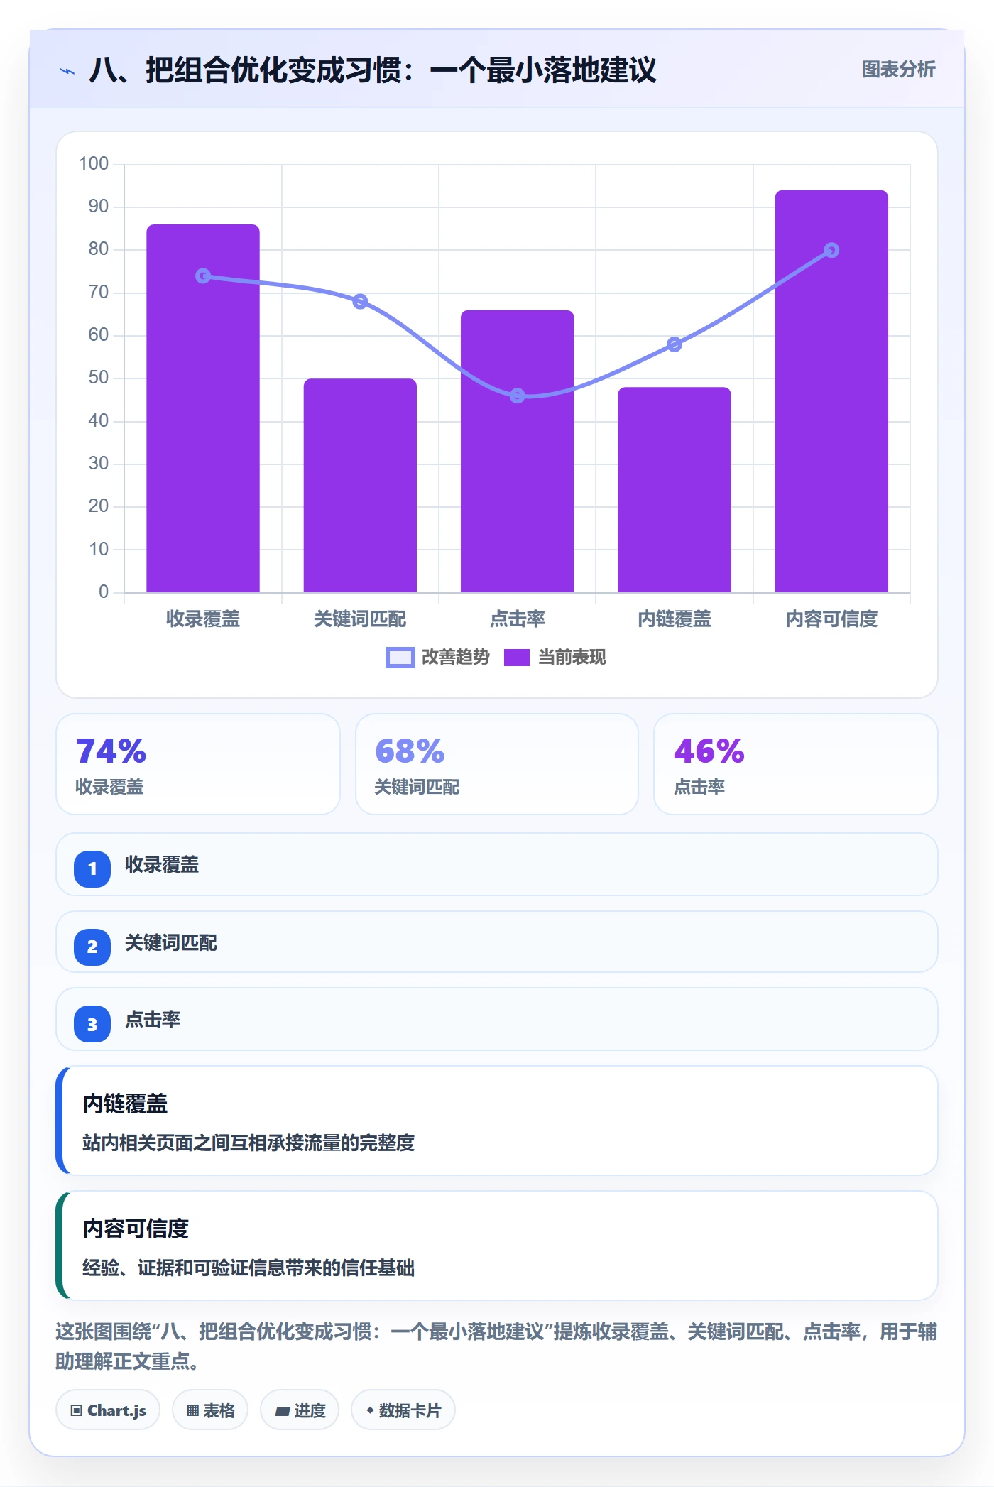This screenshot has height=1487, width=994.
Task: Click the 表格 tag
Action: (x=210, y=1410)
